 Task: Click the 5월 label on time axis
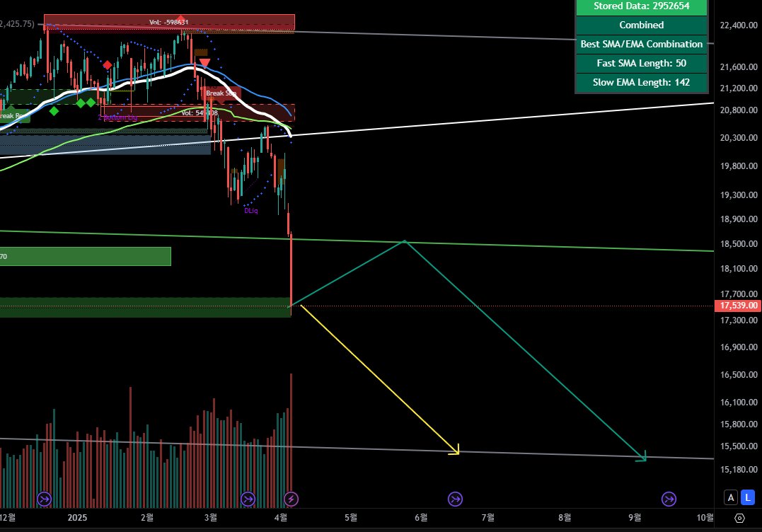tap(351, 517)
